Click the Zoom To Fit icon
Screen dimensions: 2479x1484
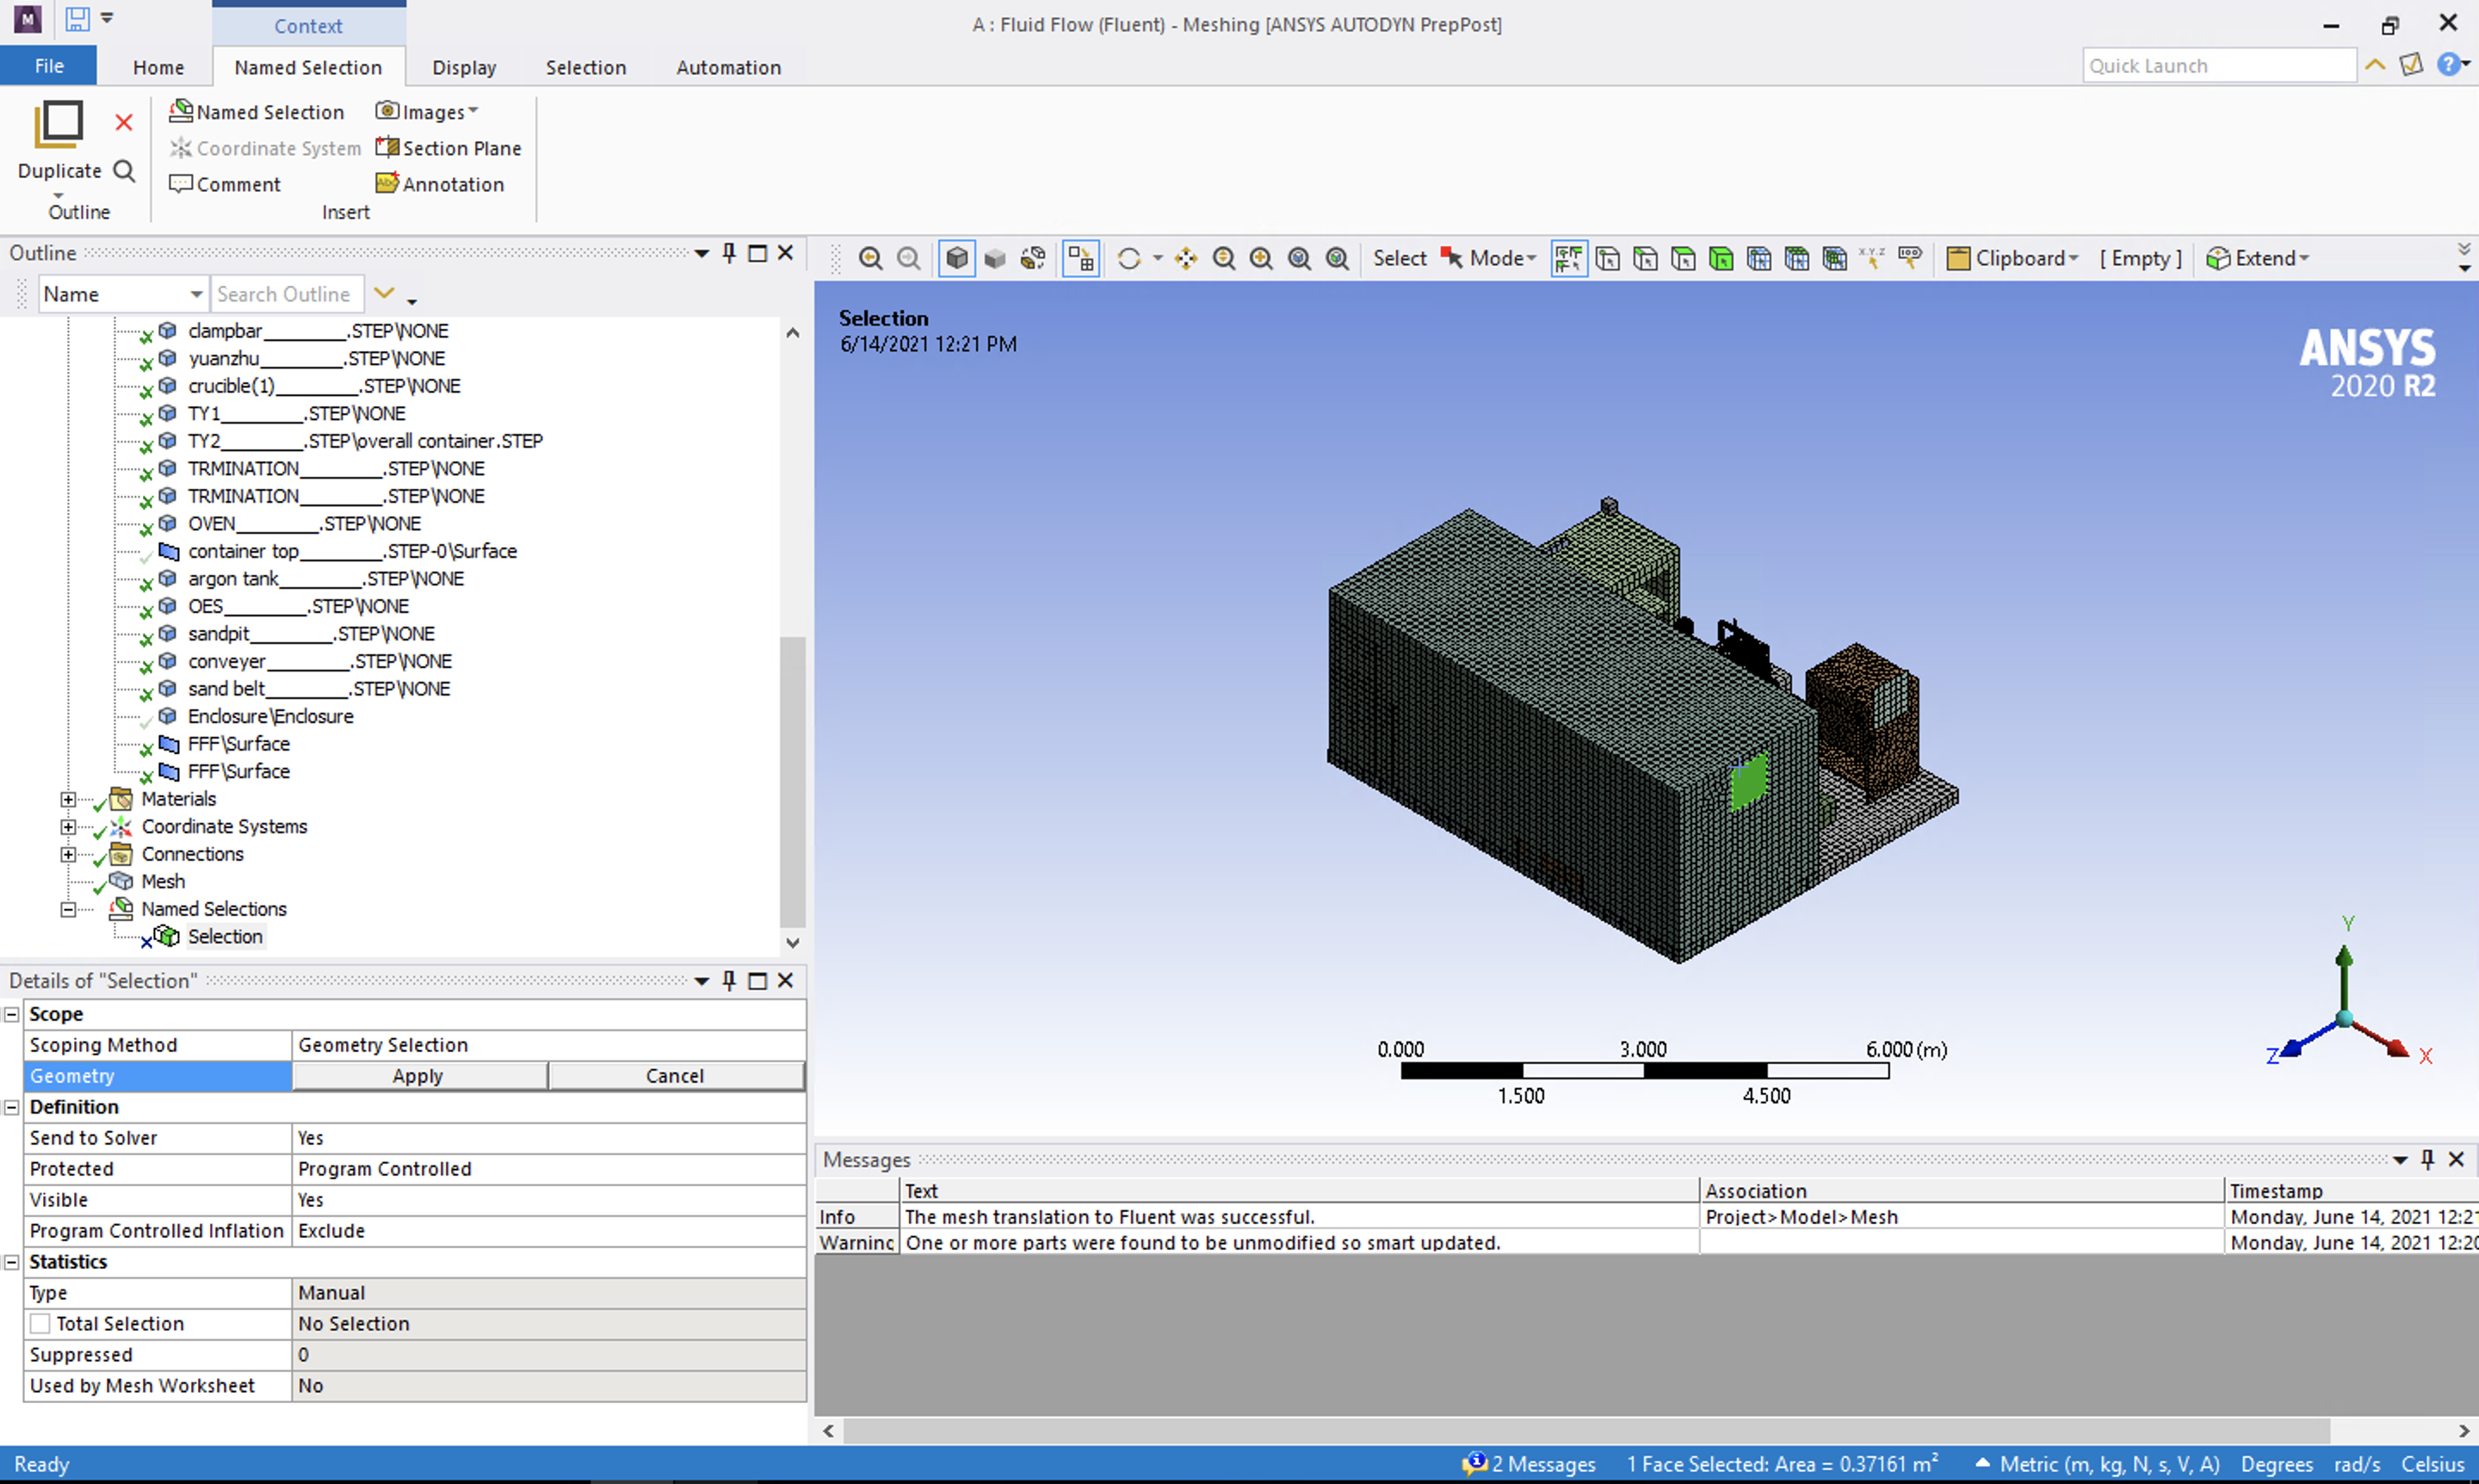pyautogui.click(x=1300, y=258)
